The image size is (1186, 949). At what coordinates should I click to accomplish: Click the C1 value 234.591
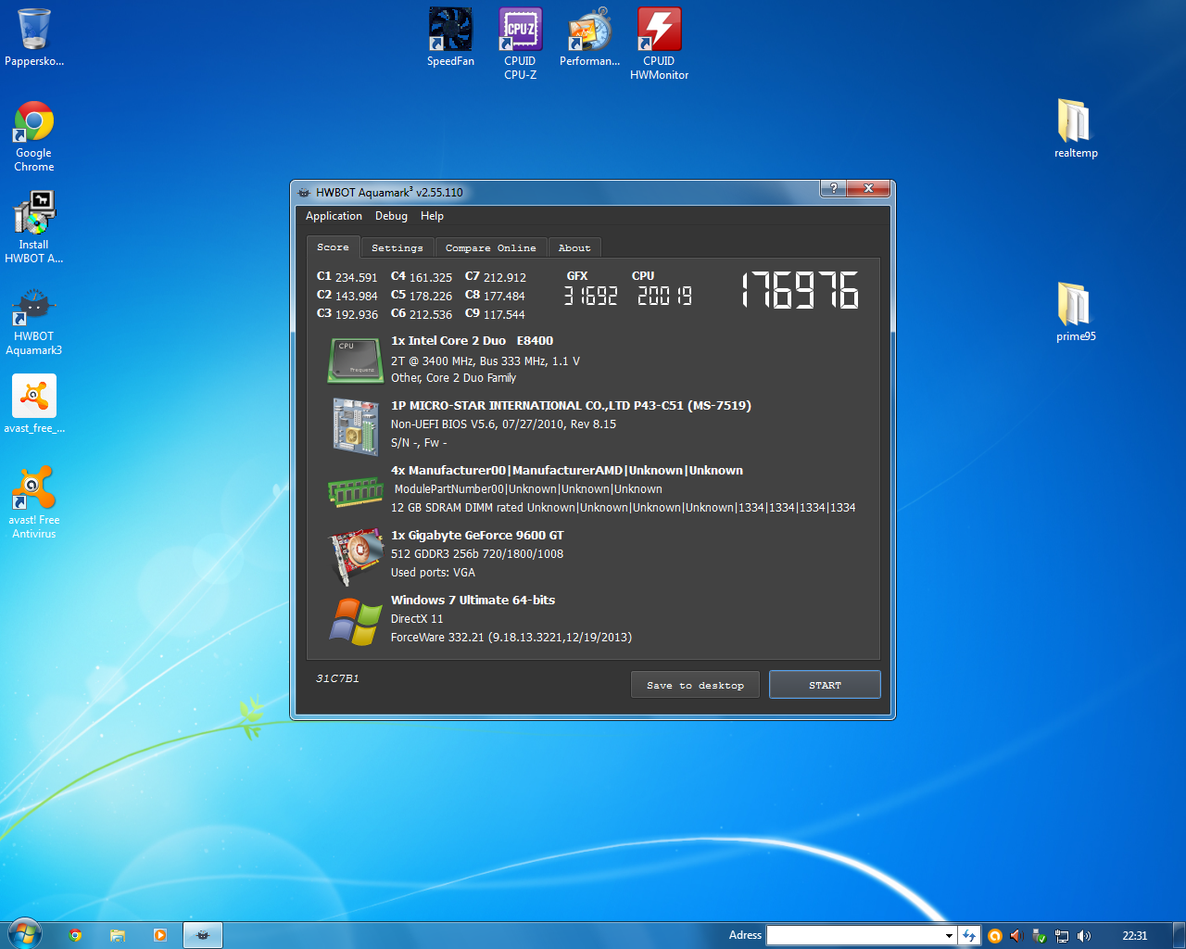[357, 277]
